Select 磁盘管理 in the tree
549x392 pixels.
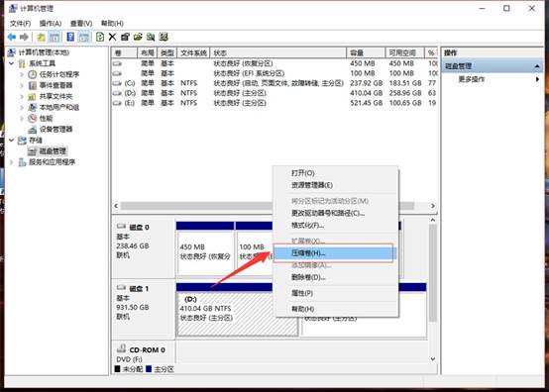click(x=53, y=151)
